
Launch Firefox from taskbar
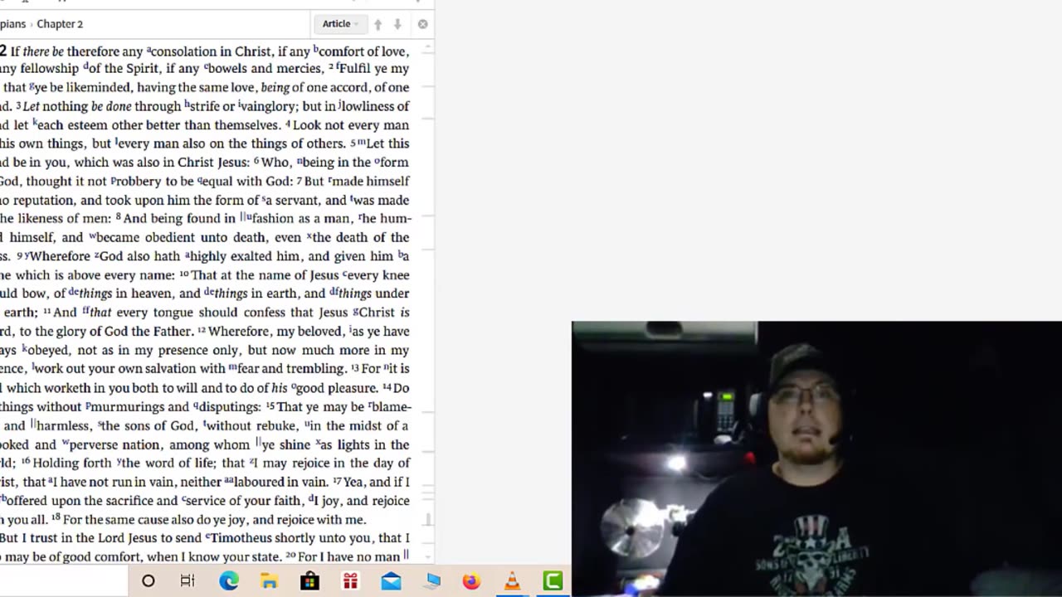click(471, 581)
